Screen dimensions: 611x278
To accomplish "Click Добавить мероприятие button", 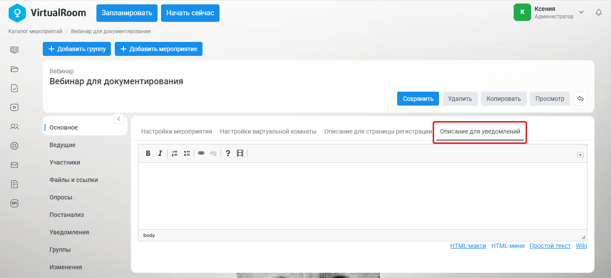I will click(x=158, y=49).
